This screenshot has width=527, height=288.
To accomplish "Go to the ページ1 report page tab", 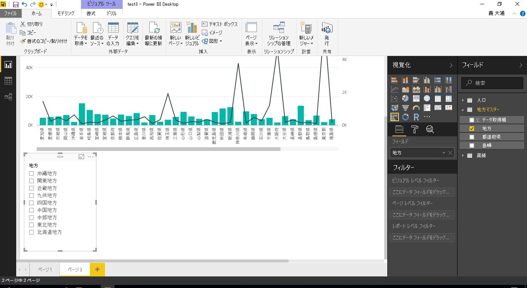I will pos(45,269).
